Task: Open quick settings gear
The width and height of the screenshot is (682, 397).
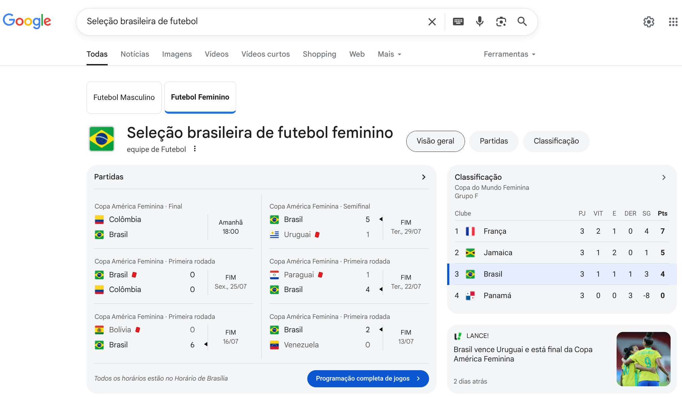Action: pos(649,22)
